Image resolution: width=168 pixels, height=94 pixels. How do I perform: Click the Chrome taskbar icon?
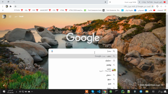click(x=105, y=92)
